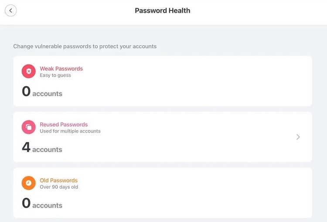This screenshot has width=327, height=222.
Task: Open the Reused Passwords card
Action: [163, 137]
